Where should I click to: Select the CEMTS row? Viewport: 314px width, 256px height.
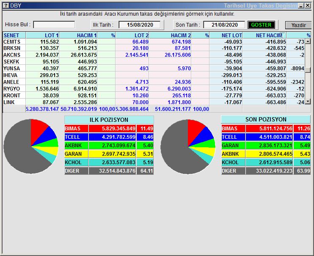tap(154, 41)
